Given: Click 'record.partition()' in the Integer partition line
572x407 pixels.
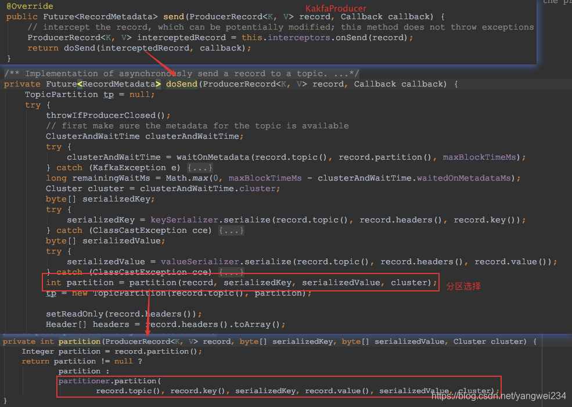Looking at the screenshot, I should 156,352.
